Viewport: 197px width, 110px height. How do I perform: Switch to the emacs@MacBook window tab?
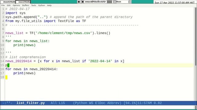[23, 2]
